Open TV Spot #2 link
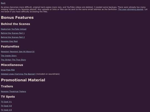150x112 pixels. click(x=6, y=106)
